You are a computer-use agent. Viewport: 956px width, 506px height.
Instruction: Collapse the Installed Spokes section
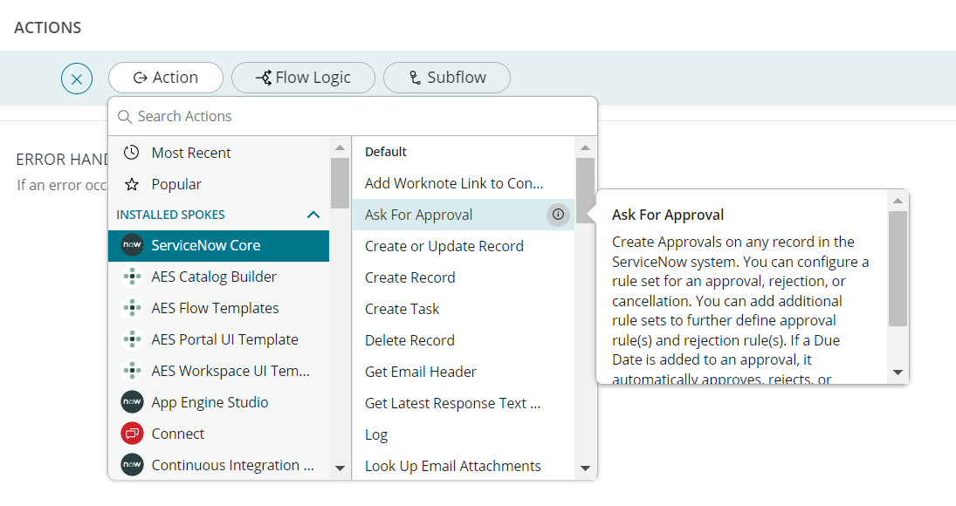click(x=313, y=214)
